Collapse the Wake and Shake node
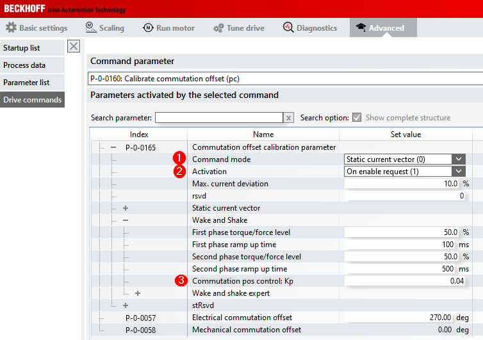This screenshot has height=340, width=483. pos(126,220)
